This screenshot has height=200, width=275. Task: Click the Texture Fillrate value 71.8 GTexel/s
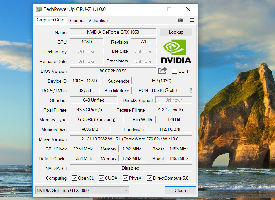coord(170,110)
